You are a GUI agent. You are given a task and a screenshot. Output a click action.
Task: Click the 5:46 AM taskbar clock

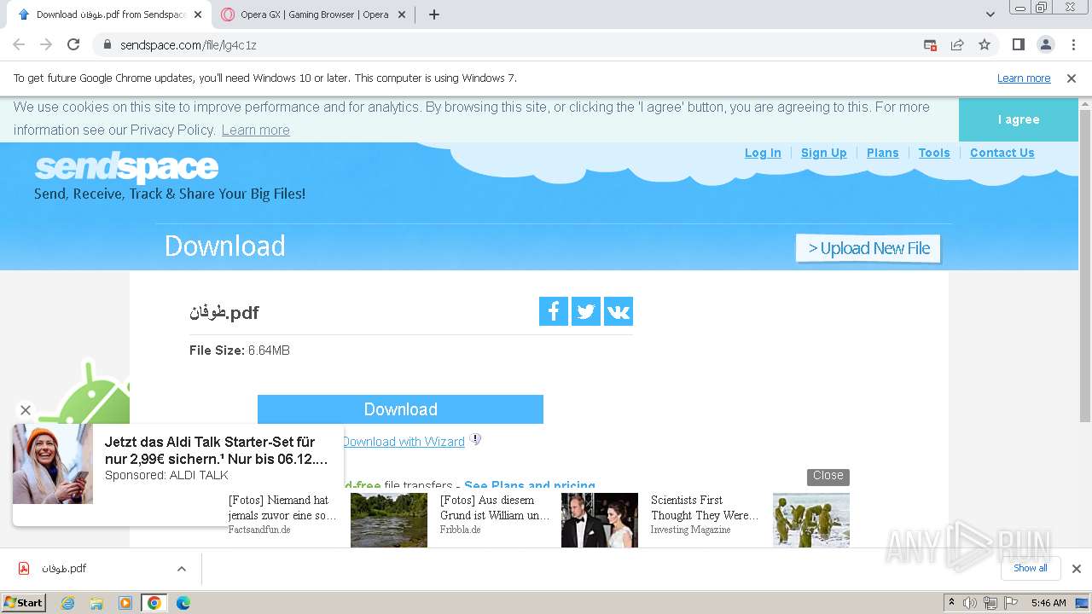point(1048,603)
